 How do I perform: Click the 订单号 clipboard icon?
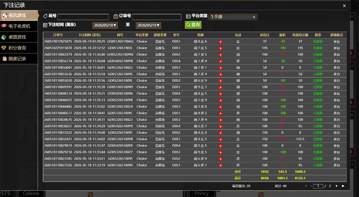pos(116,16)
